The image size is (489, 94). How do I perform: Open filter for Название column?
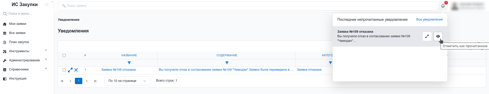[129, 63]
